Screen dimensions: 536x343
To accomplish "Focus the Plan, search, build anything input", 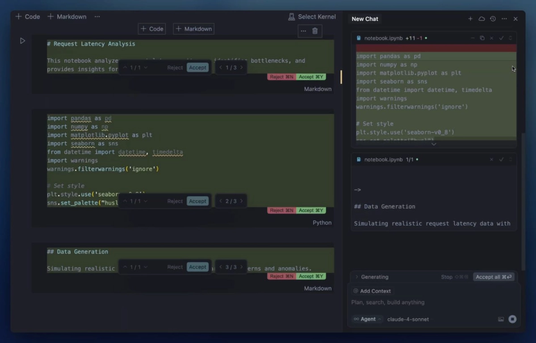I will (x=433, y=302).
